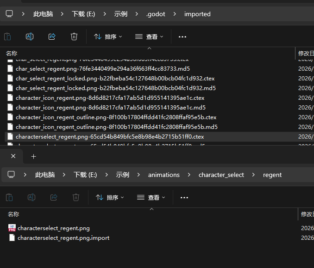Expand chevron after animations in breadcrumb
This screenshot has height=268, width=314.
pos(189,175)
